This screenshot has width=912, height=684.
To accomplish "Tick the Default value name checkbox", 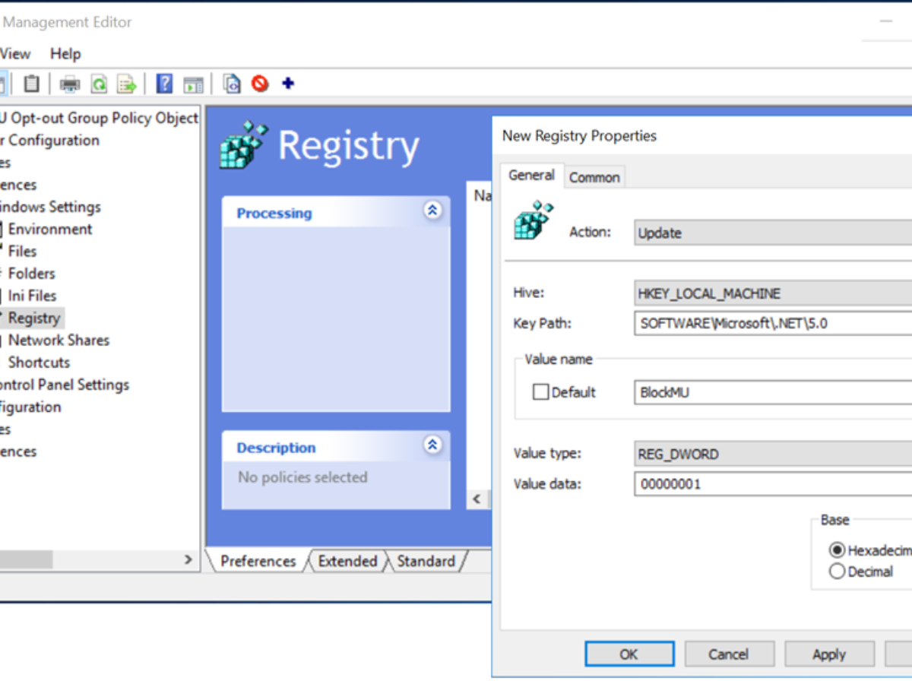I will click(540, 392).
